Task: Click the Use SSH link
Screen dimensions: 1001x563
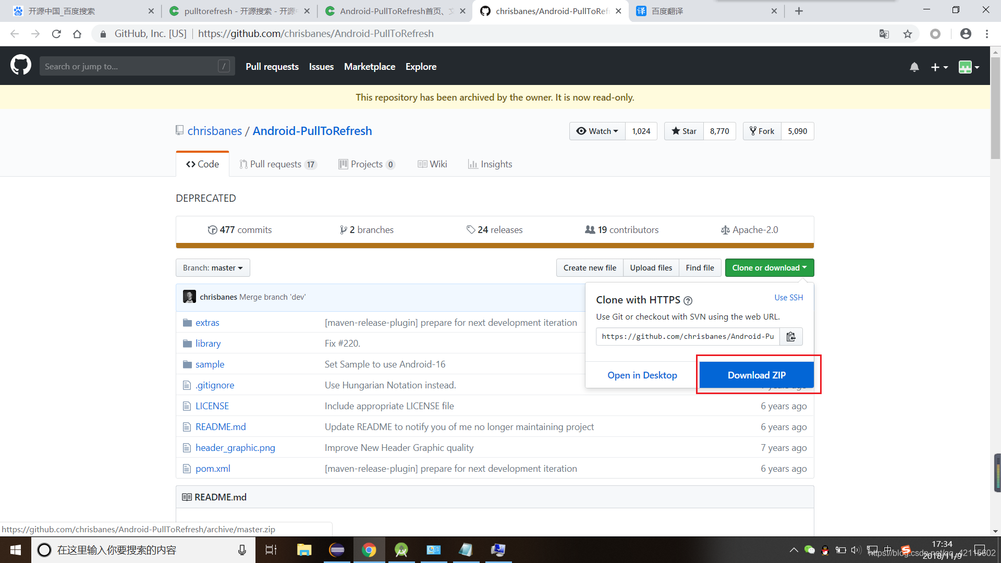Action: [x=789, y=298]
